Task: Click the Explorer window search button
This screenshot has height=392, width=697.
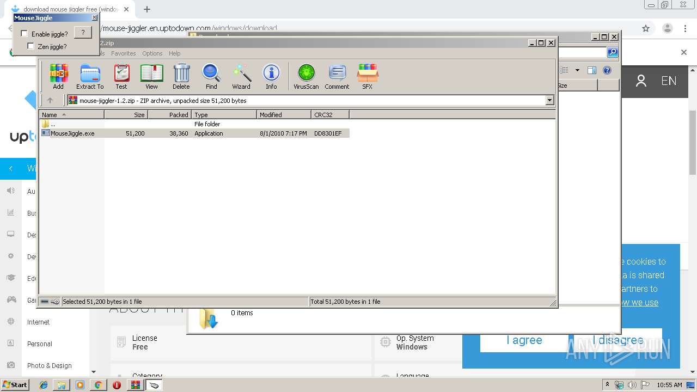Action: coord(613,52)
